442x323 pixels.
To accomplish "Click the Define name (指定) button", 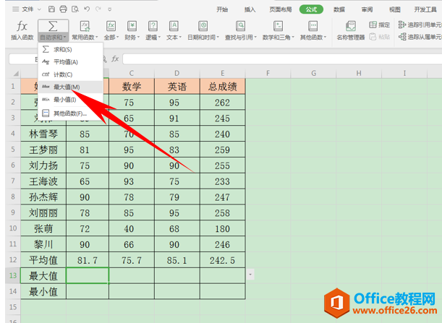I will tap(379, 25).
